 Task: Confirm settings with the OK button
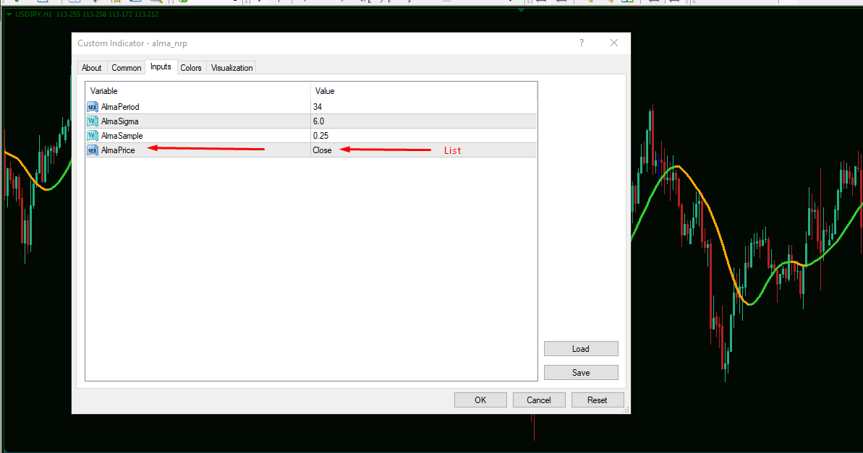[x=480, y=400]
